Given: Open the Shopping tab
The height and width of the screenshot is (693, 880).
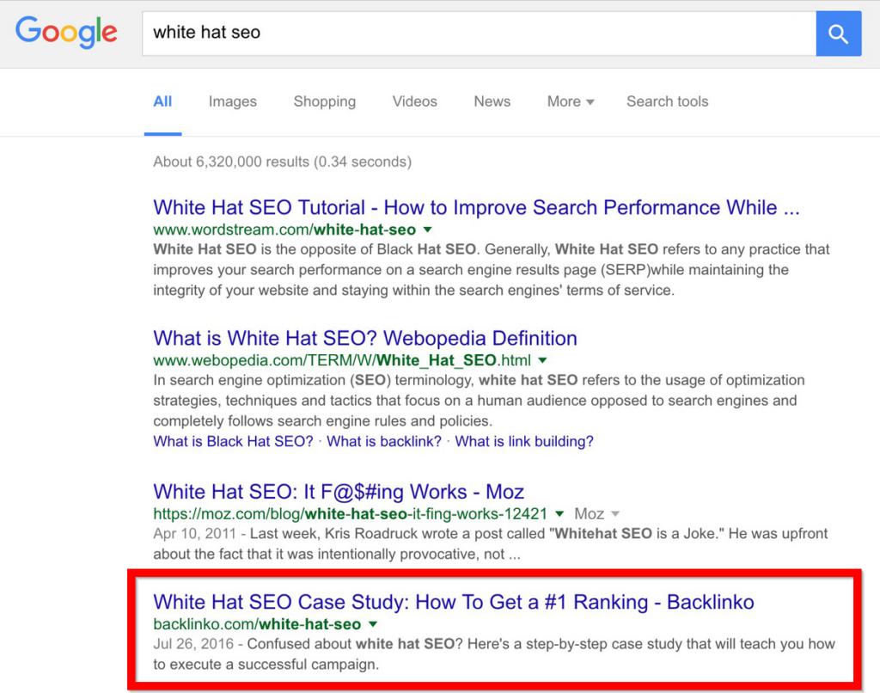Looking at the screenshot, I should tap(324, 101).
